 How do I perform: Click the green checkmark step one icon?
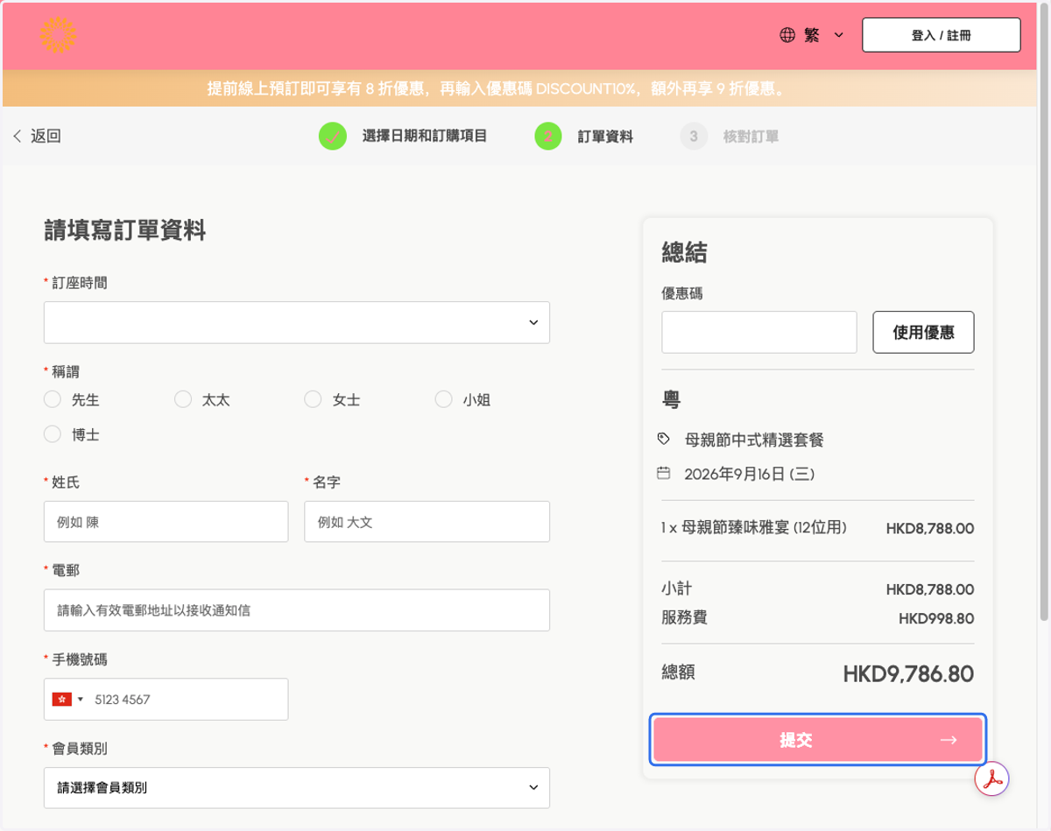click(333, 136)
